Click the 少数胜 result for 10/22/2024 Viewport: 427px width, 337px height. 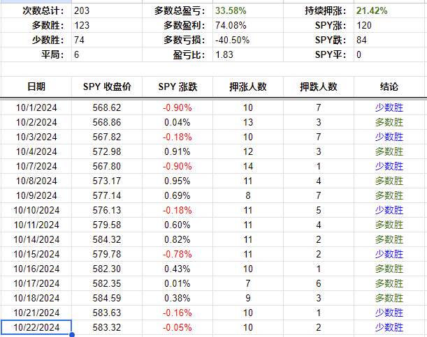(389, 327)
